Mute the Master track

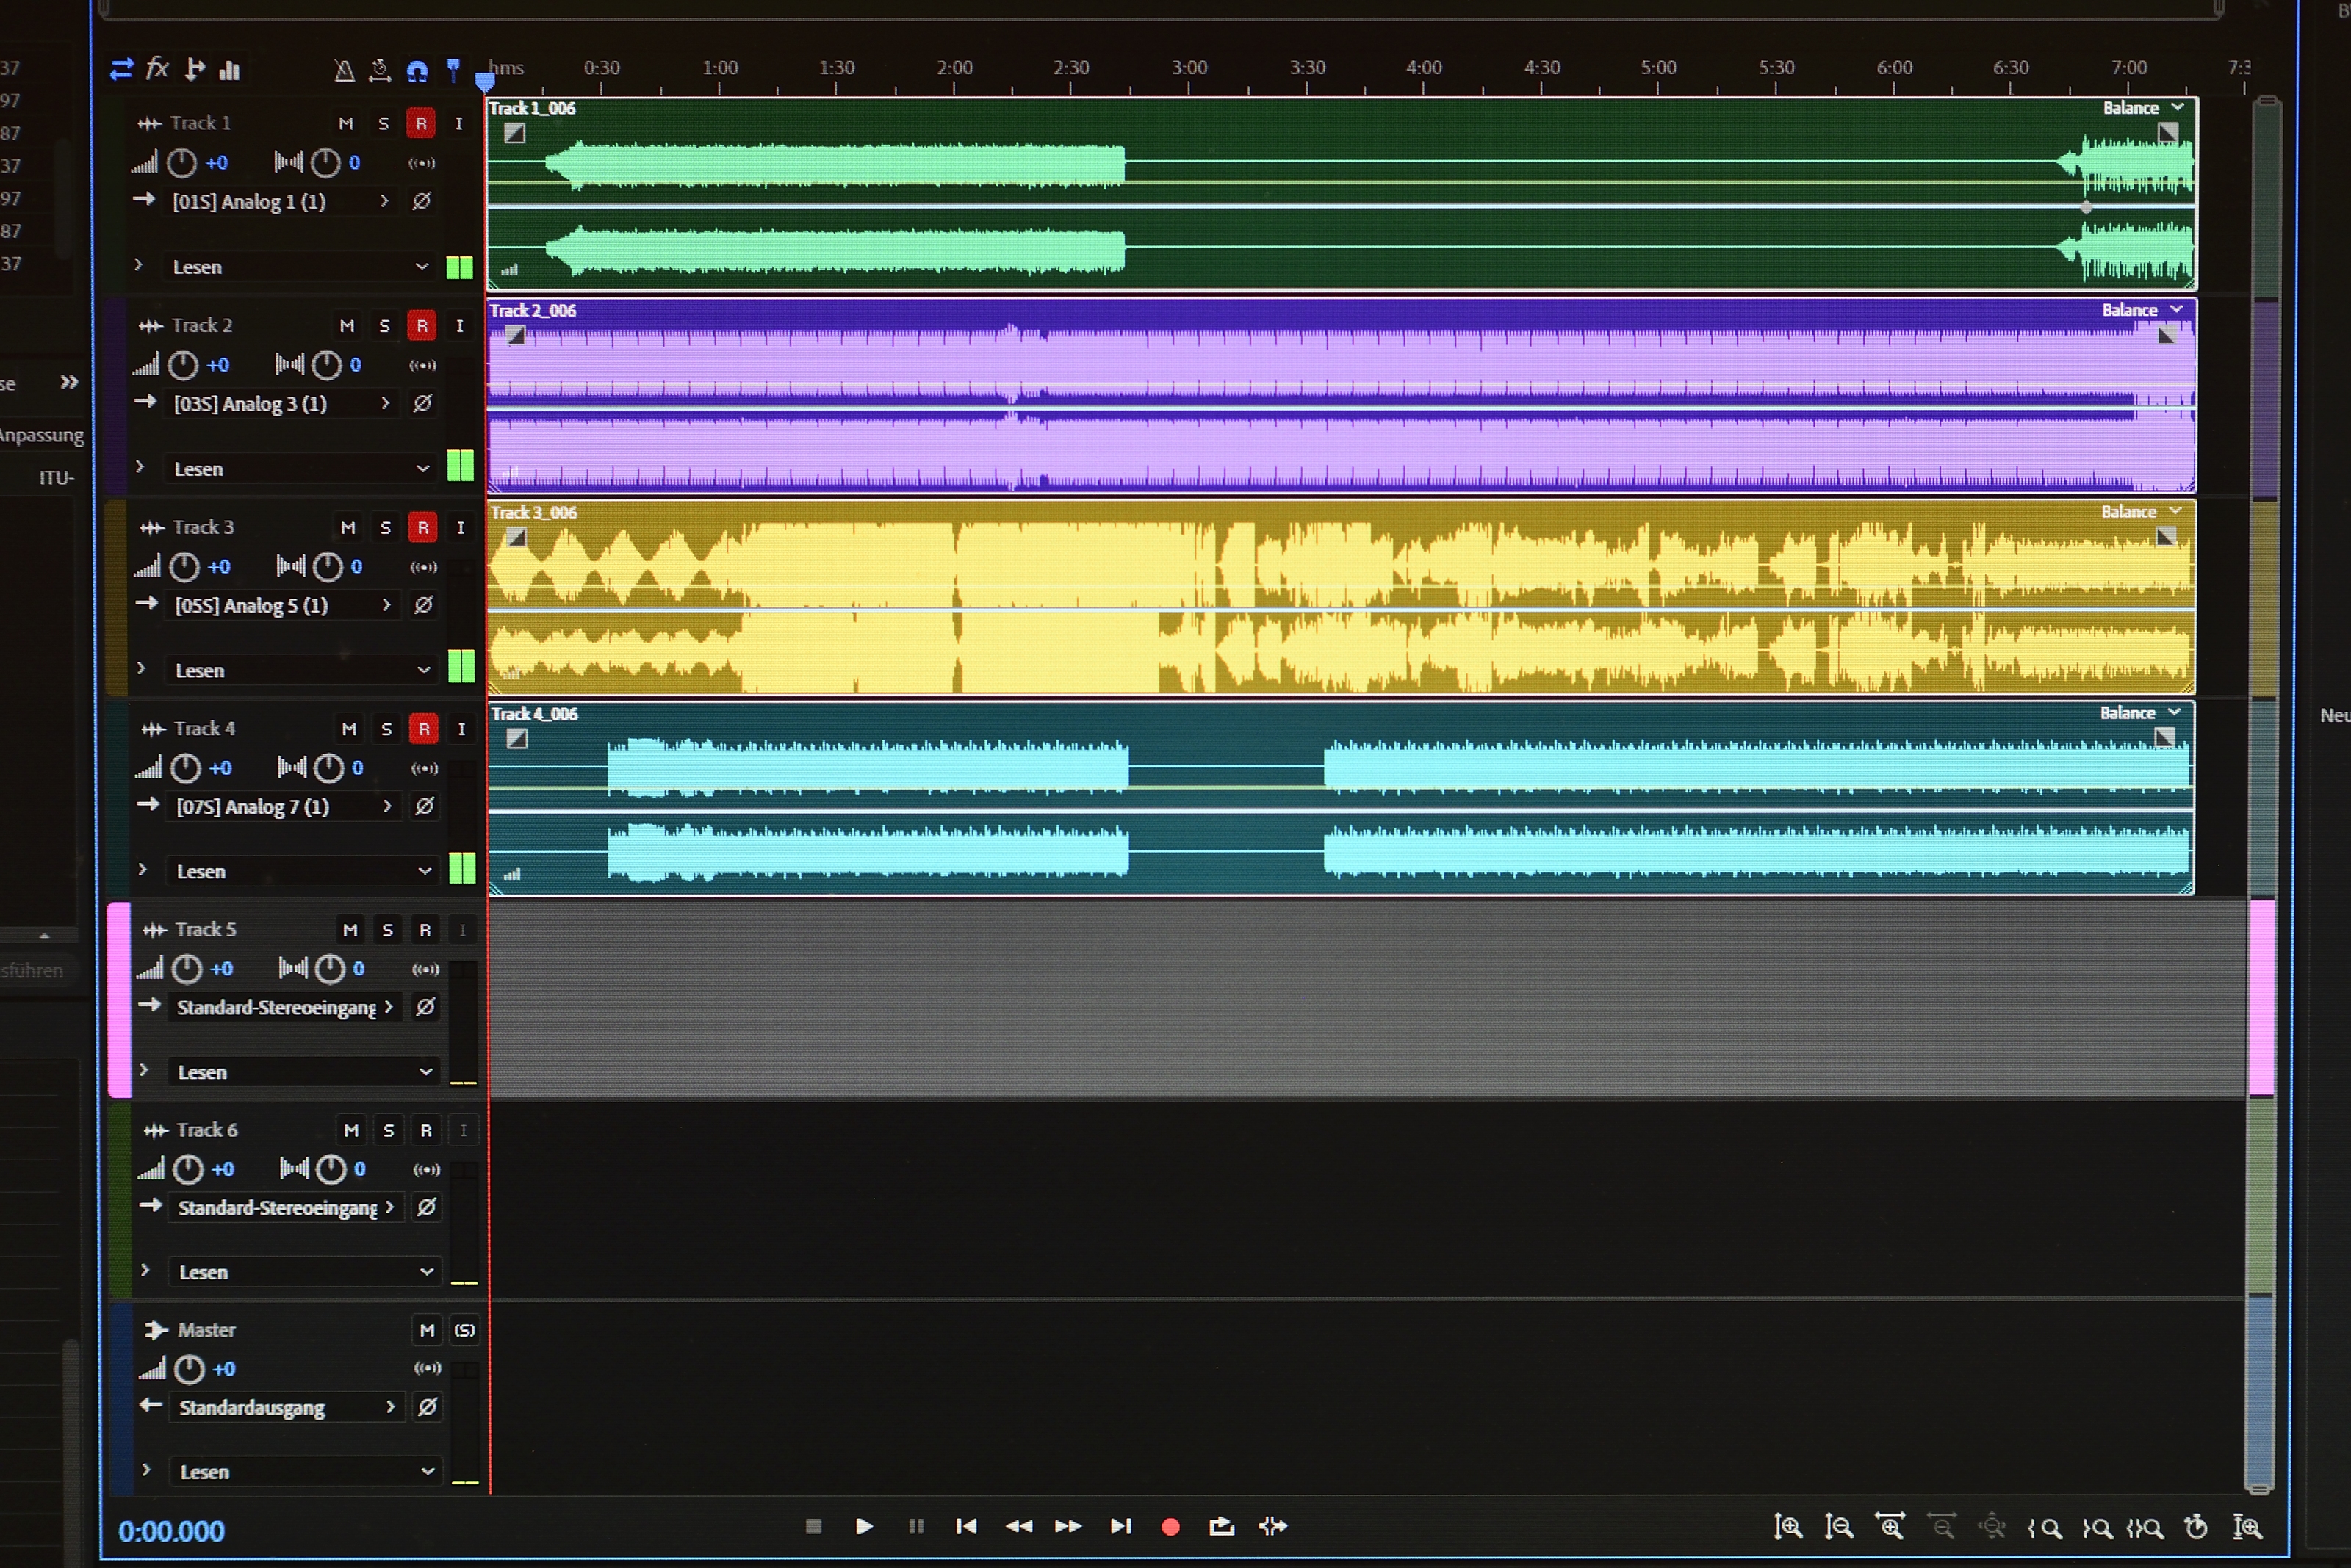point(427,1330)
